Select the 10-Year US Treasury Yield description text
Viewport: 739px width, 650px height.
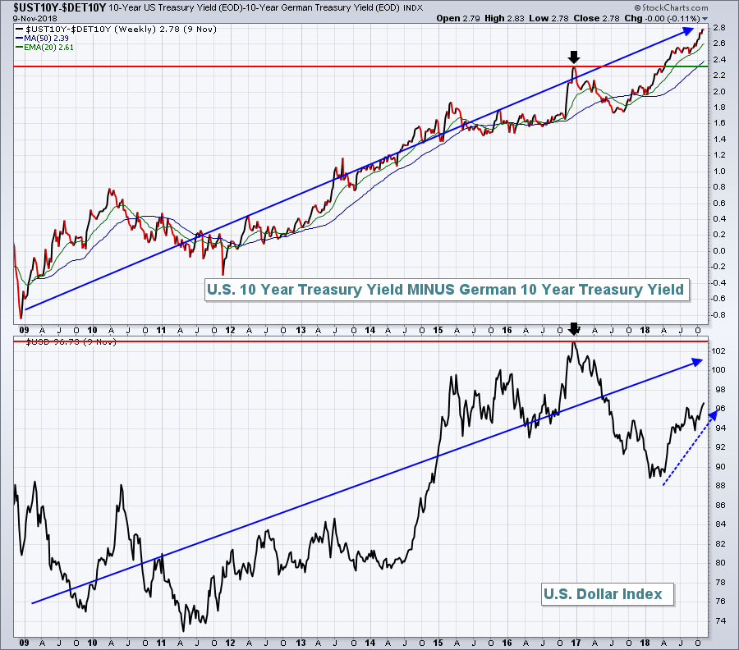pyautogui.click(x=255, y=8)
